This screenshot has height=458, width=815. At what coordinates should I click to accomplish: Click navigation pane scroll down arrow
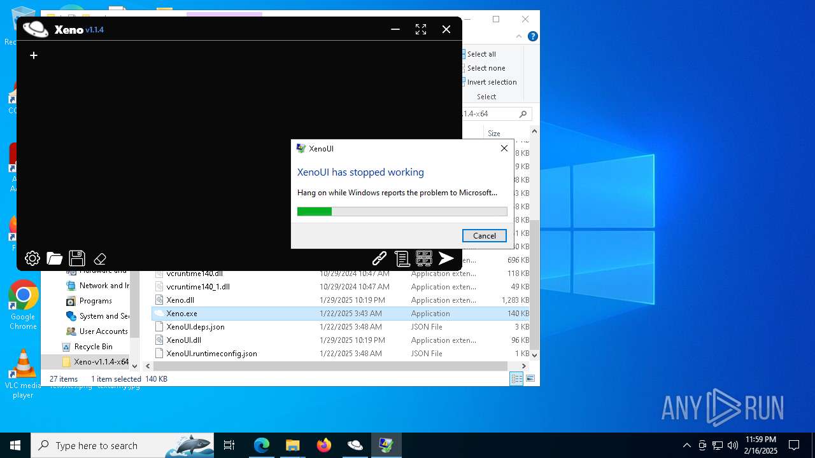tap(134, 366)
